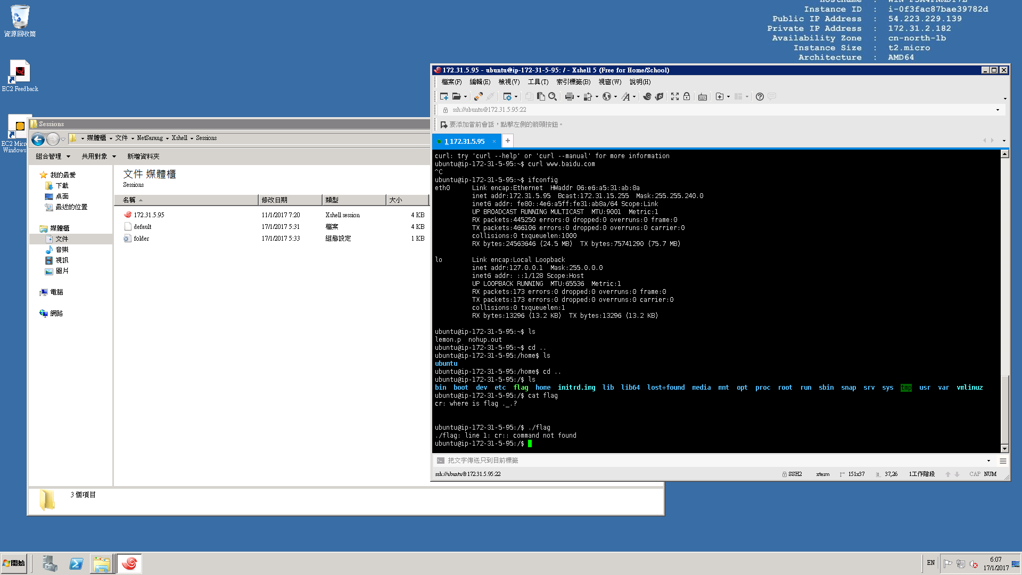This screenshot has height=575, width=1022.
Task: Expand 共用對象 dropdown in Sessions window
Action: point(114,157)
